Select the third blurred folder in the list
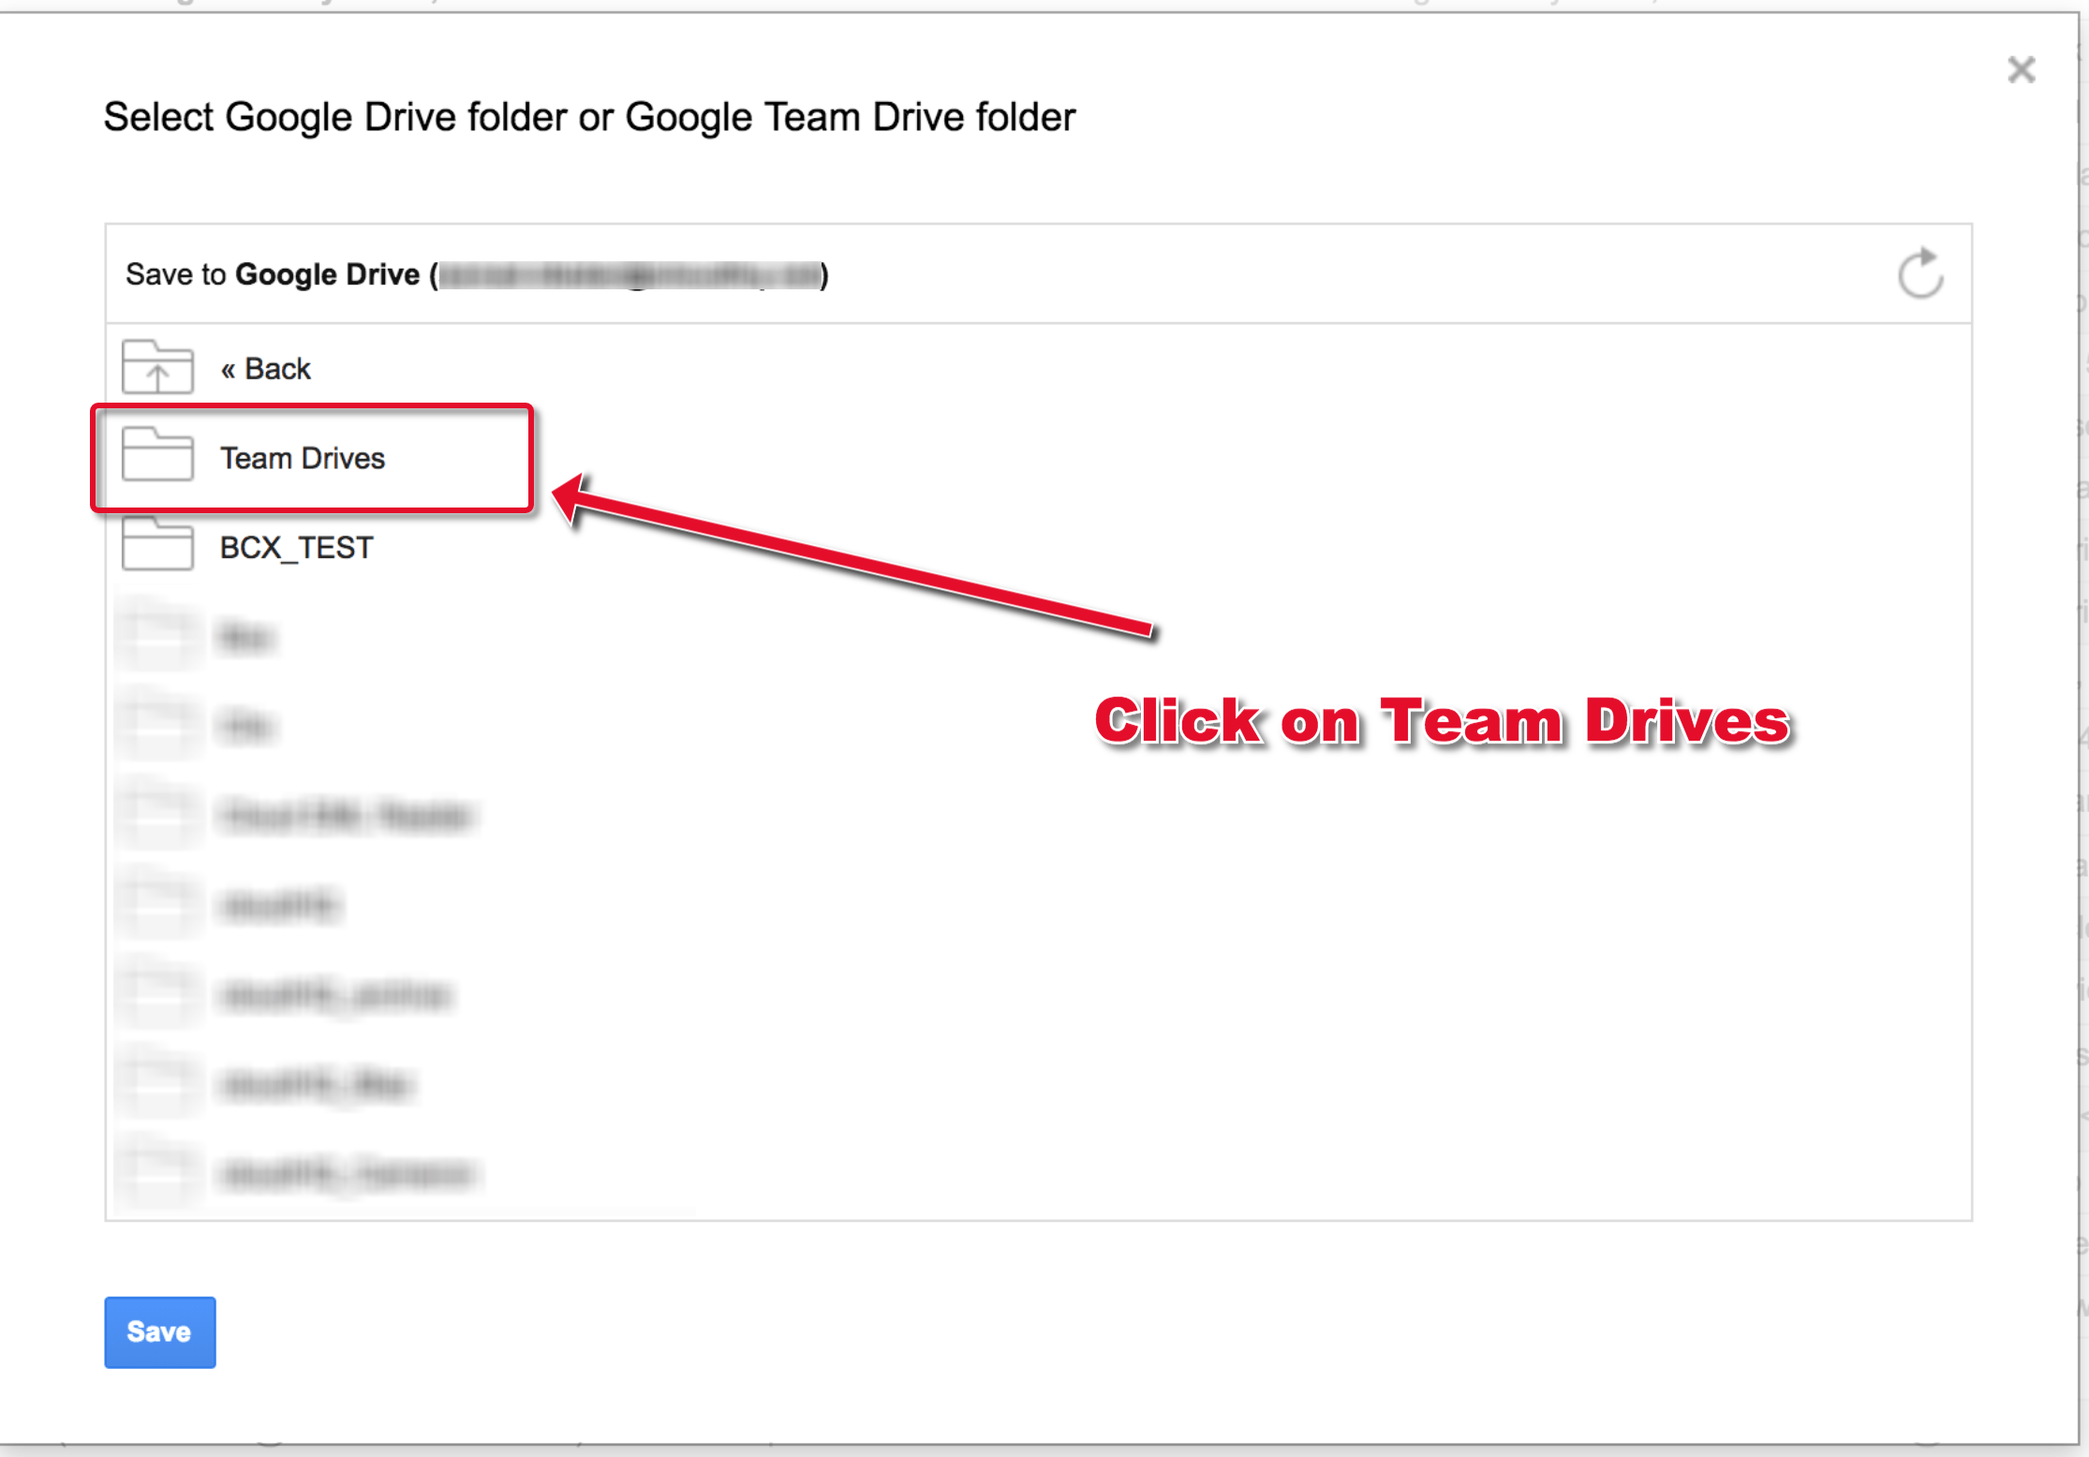This screenshot has width=2089, height=1457. pos(345,815)
